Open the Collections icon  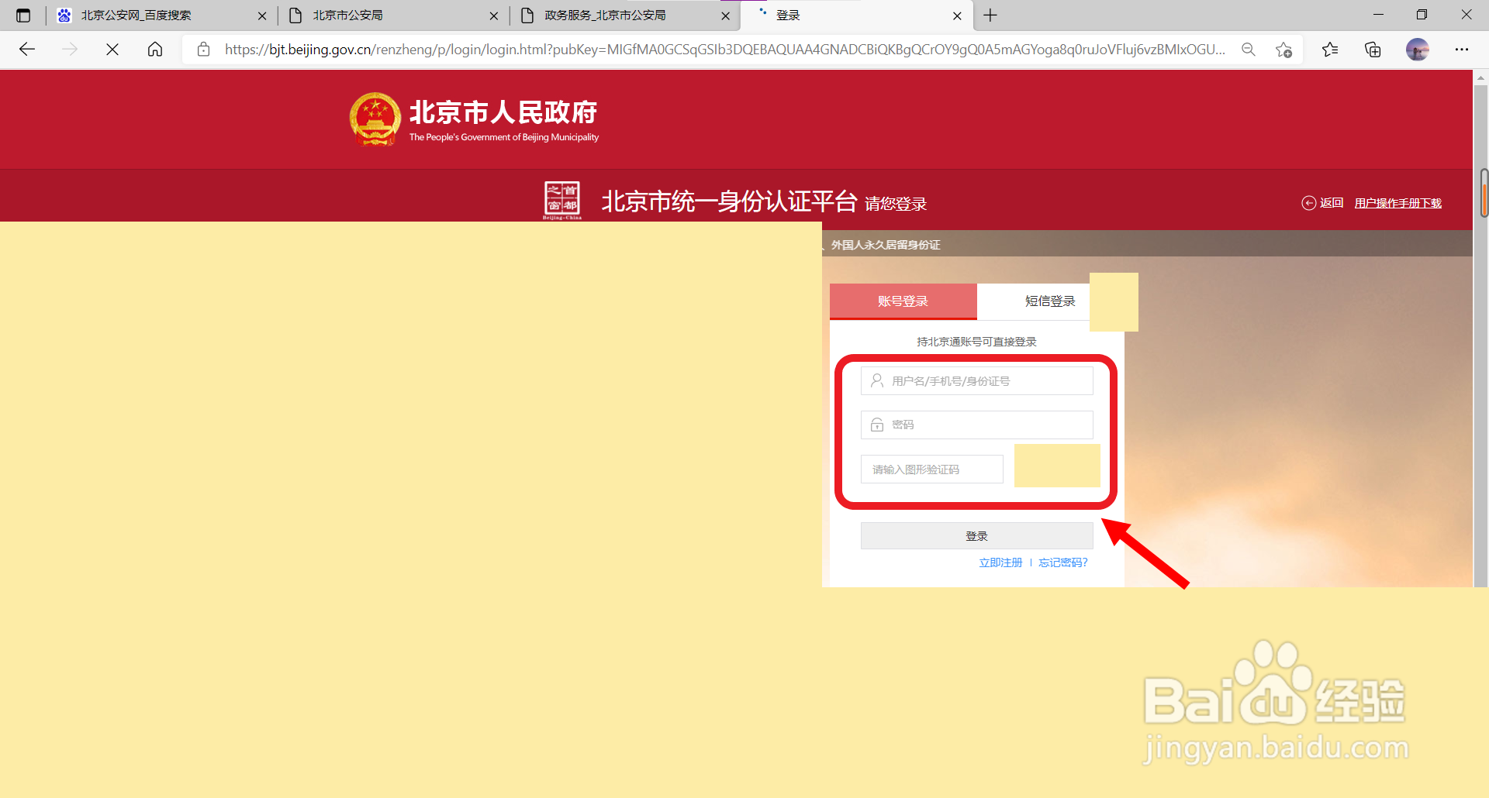(1373, 50)
